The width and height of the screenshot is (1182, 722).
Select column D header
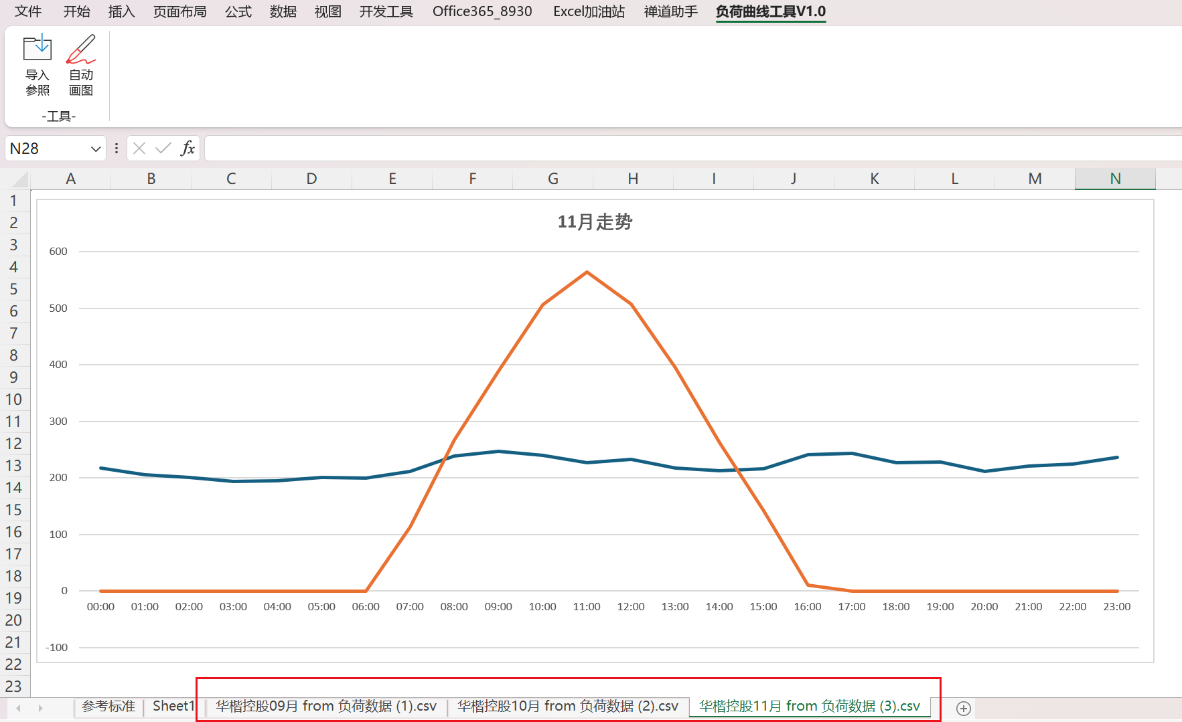[x=311, y=179]
